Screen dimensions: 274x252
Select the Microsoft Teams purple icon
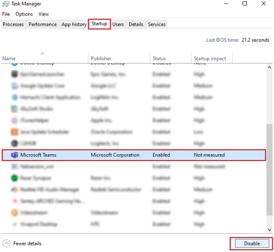(15, 155)
